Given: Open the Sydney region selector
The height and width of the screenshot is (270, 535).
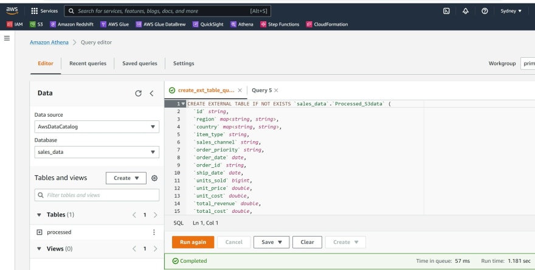Looking at the screenshot, I should point(511,11).
